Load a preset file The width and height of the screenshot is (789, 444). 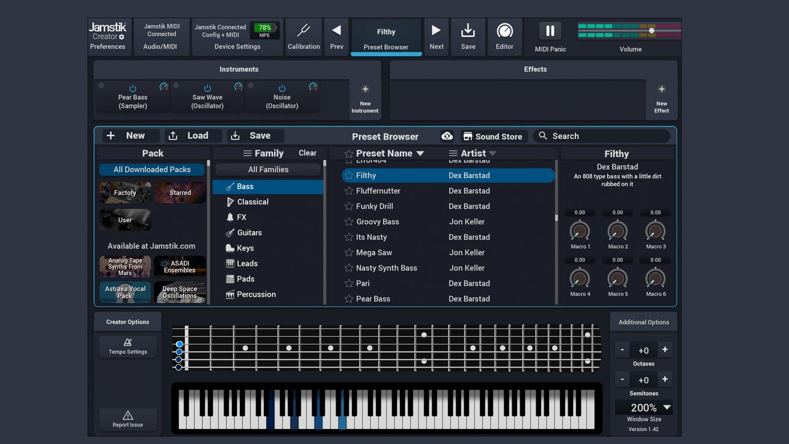[x=193, y=136]
